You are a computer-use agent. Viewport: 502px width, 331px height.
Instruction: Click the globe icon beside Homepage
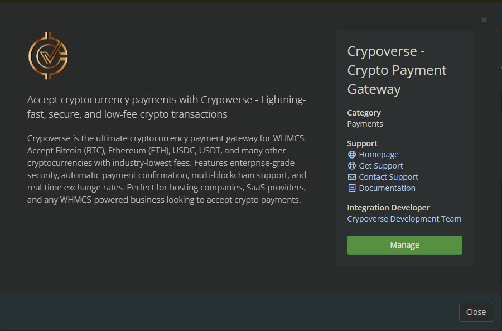click(x=351, y=155)
